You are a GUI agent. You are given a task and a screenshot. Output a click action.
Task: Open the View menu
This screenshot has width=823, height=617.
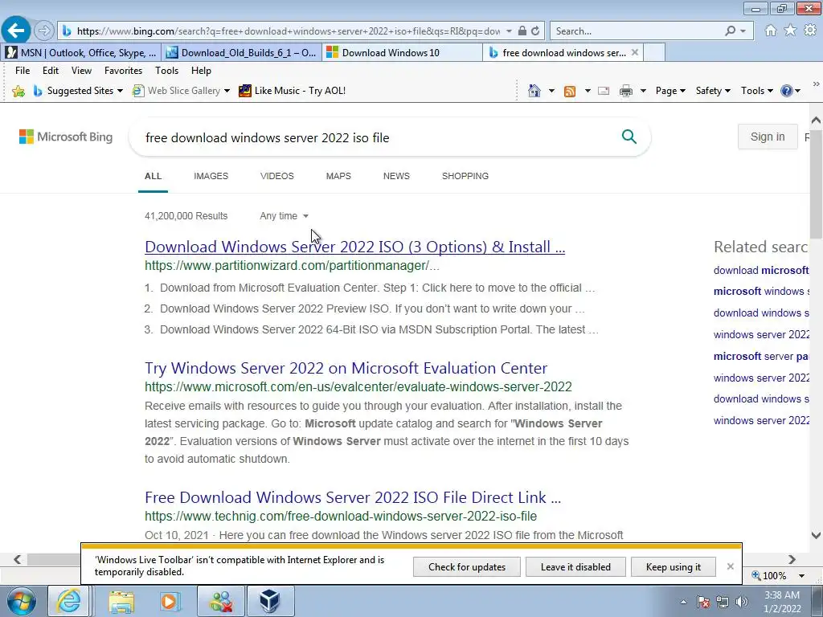click(x=81, y=71)
